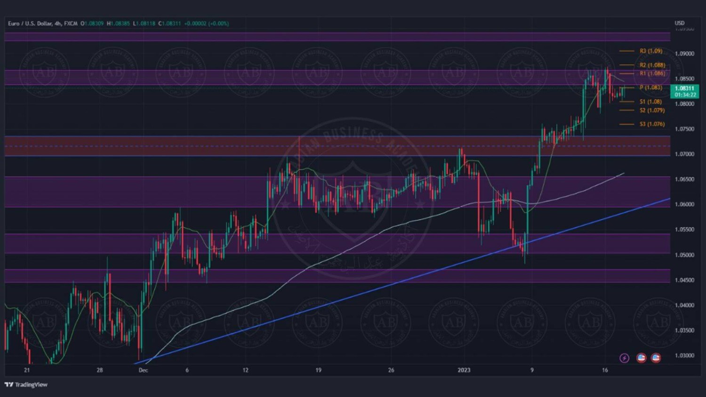Select the S3 (1.076) pivot label
706x397 pixels.
(x=652, y=124)
